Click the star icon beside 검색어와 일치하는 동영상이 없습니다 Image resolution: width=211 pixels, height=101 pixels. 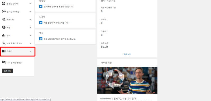[41, 6]
